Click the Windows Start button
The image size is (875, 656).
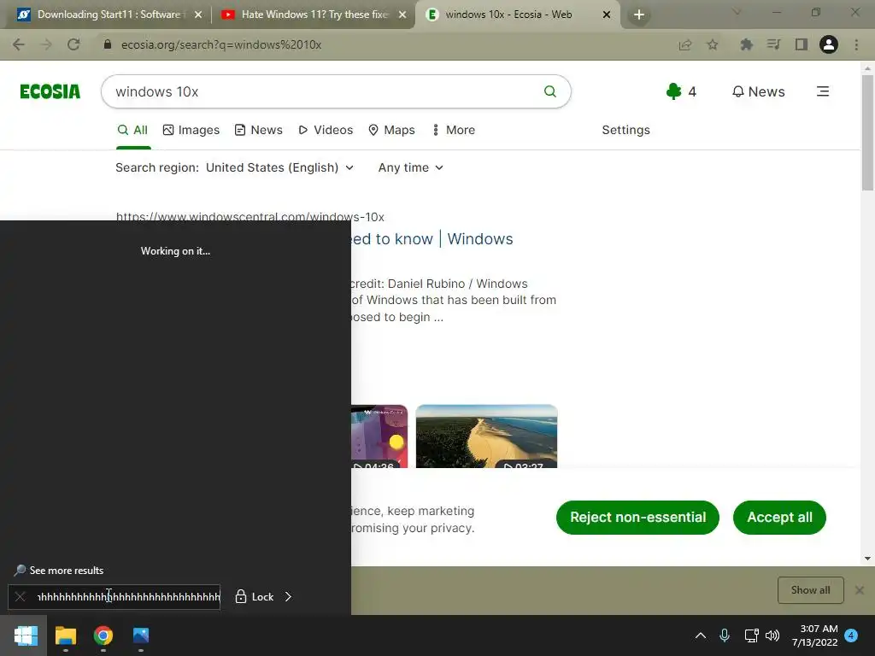tap(26, 635)
